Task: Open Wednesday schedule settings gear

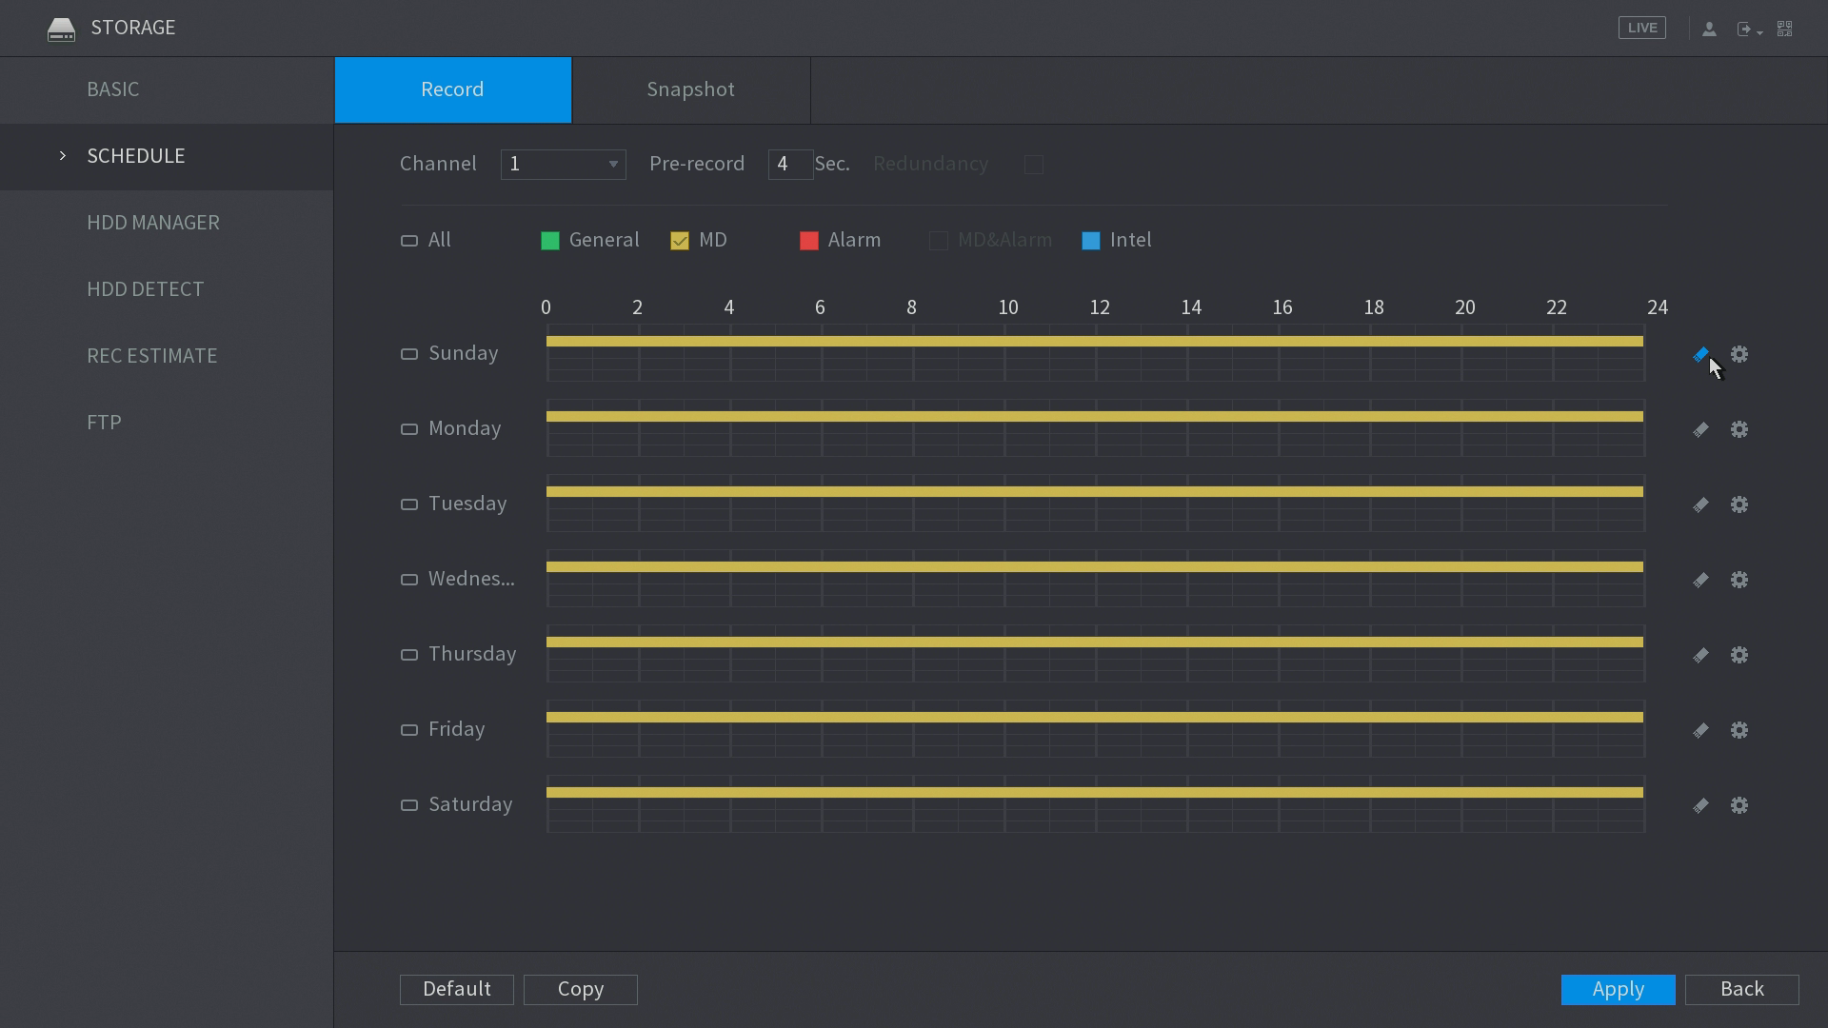Action: 1739,580
